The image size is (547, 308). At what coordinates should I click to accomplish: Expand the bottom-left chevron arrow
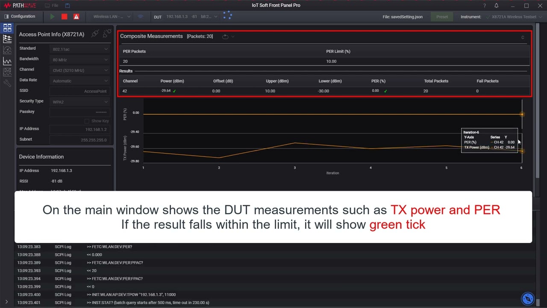point(6,302)
